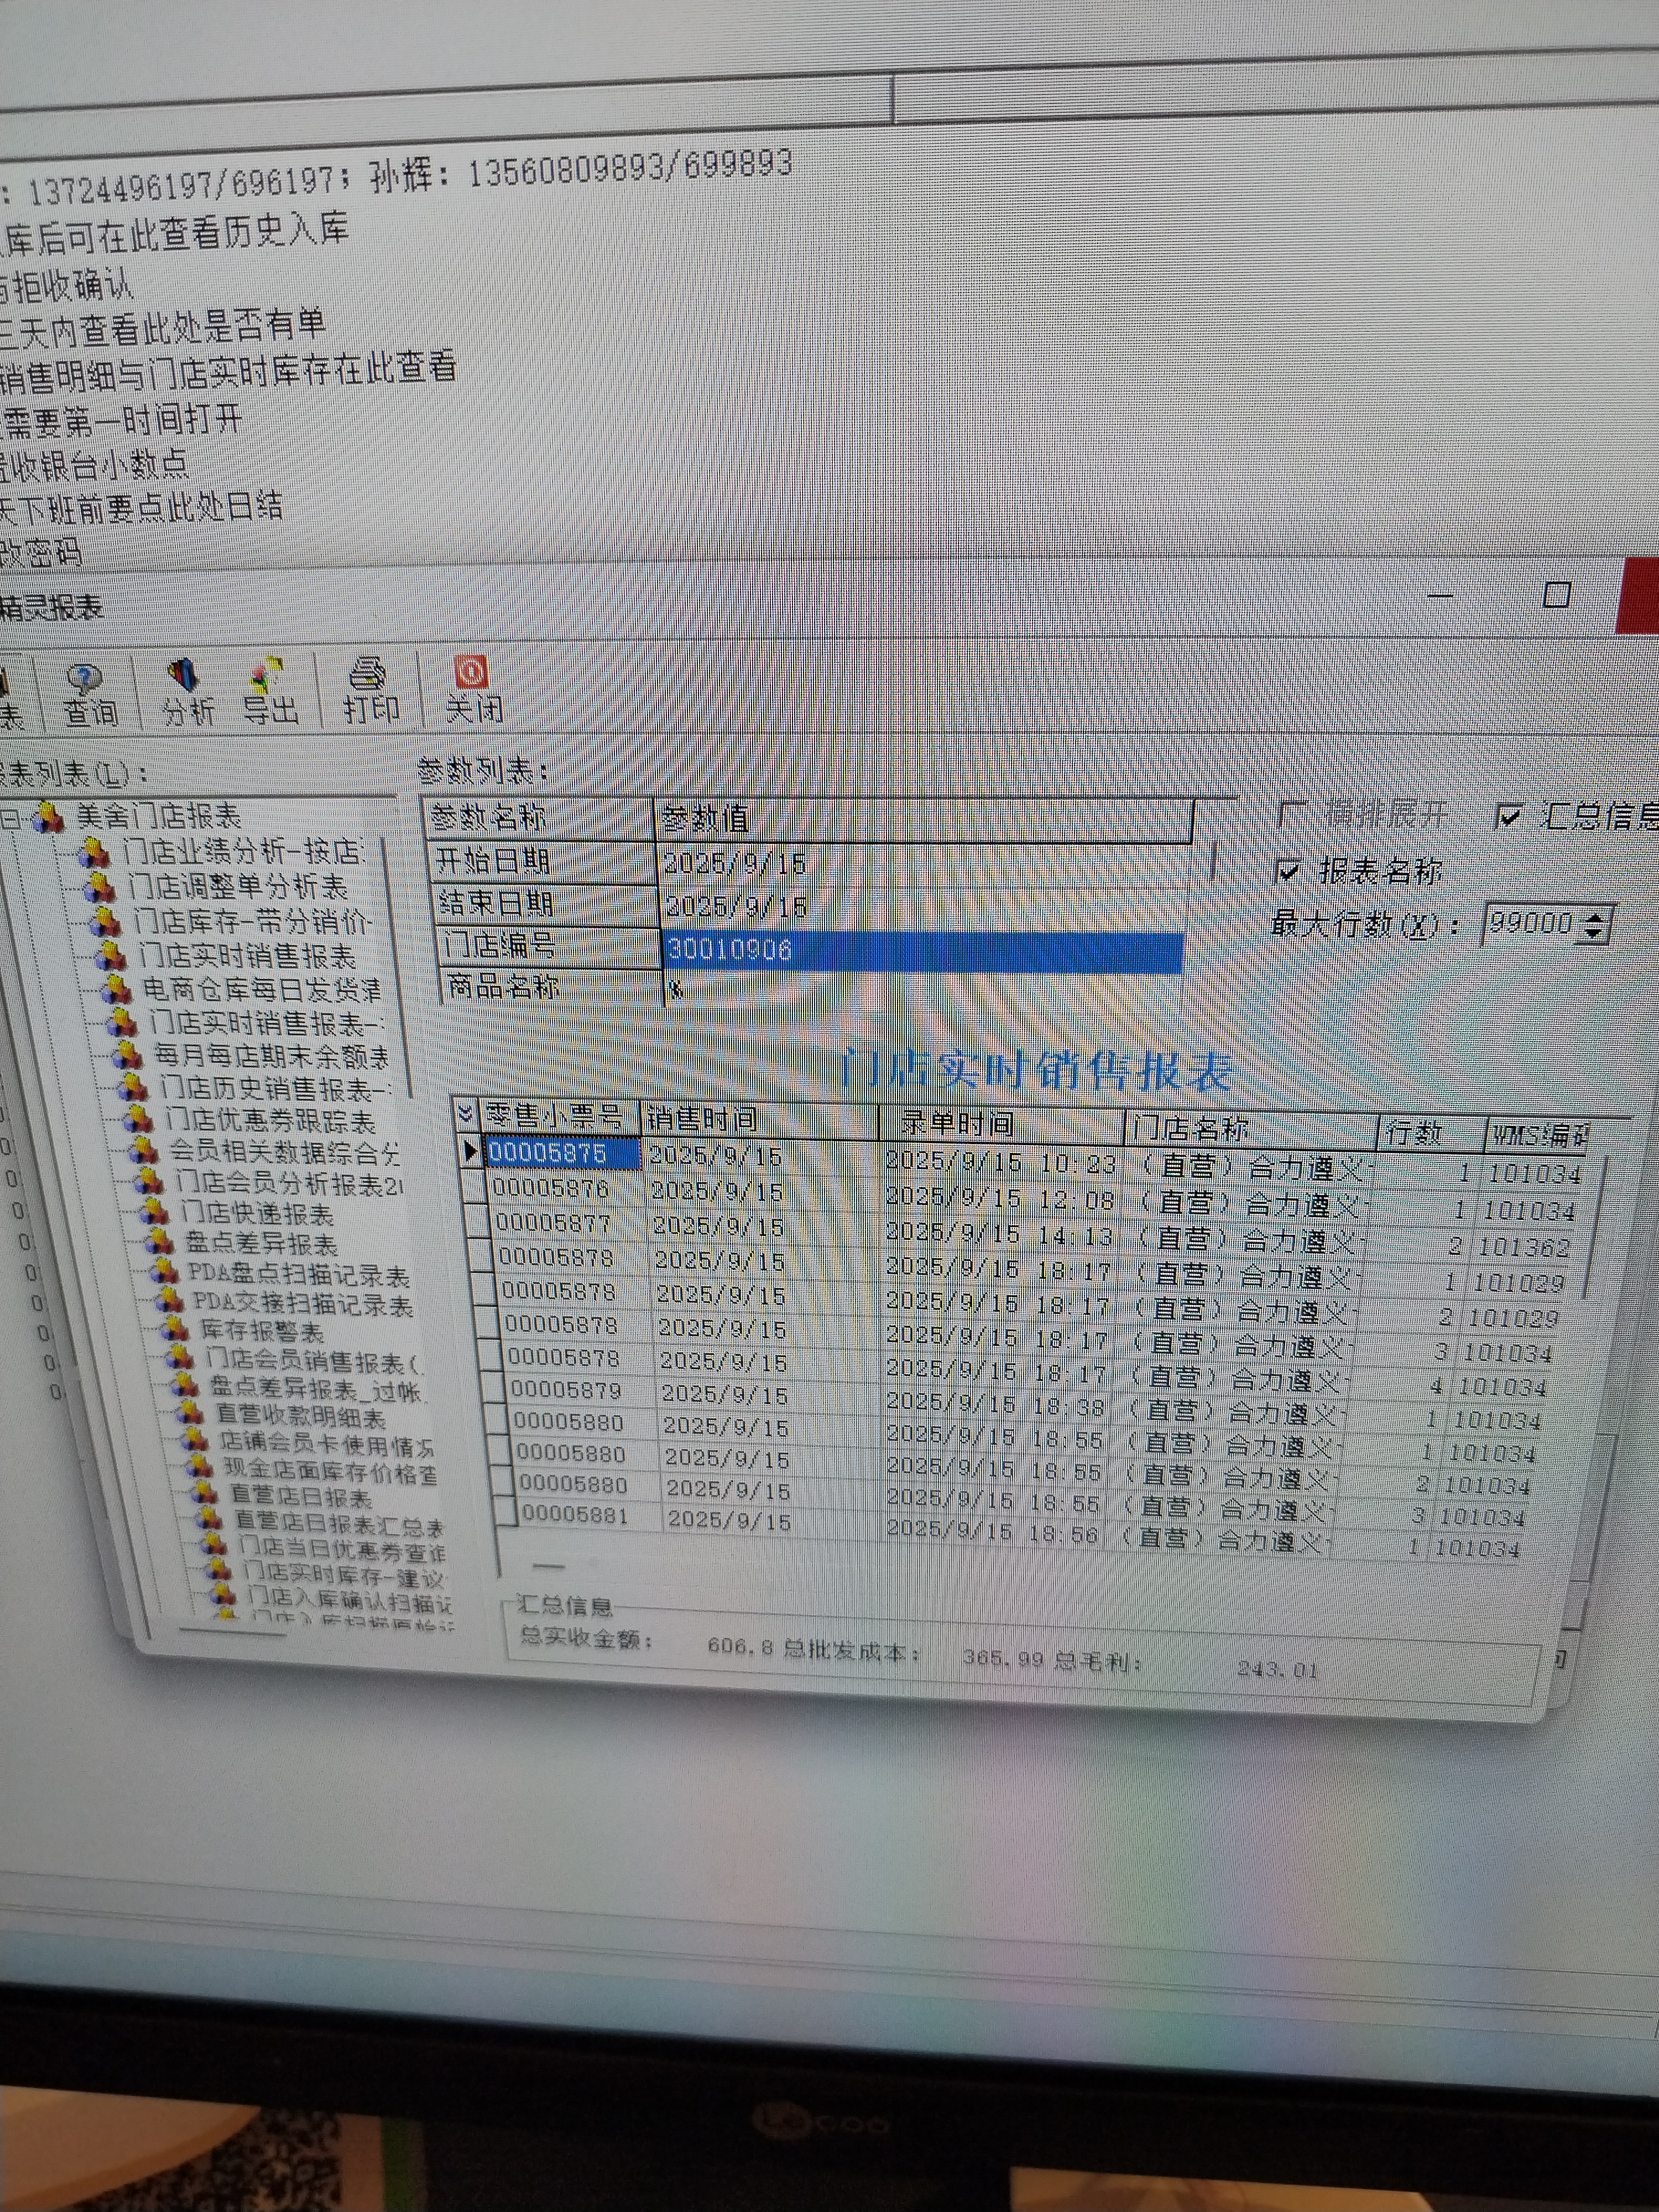The height and width of the screenshot is (2212, 1659).
Task: Toggle the 报表名称 checkbox
Action: coord(1289,871)
